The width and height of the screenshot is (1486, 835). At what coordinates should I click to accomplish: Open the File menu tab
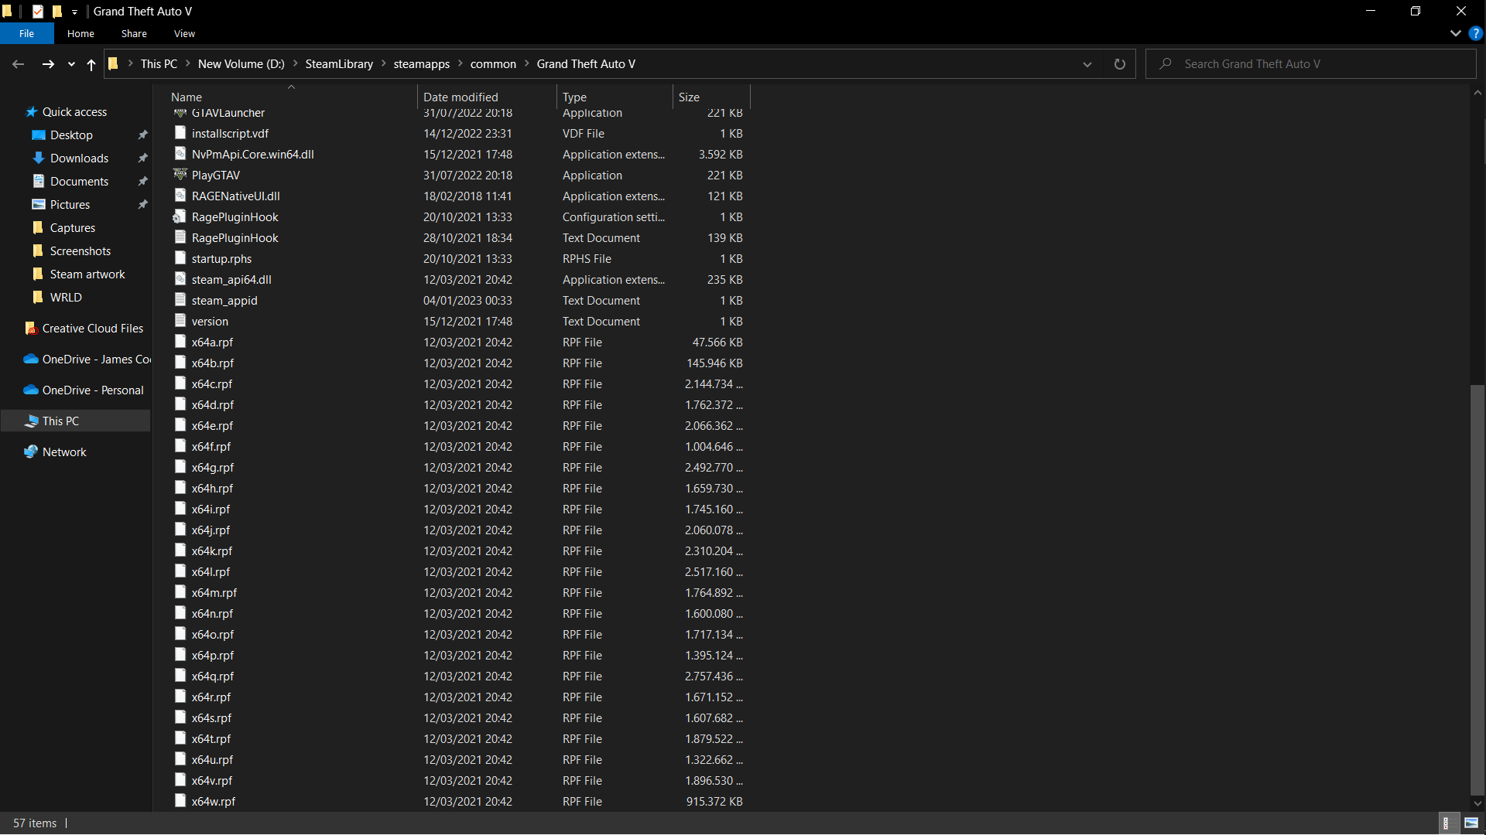coord(27,34)
